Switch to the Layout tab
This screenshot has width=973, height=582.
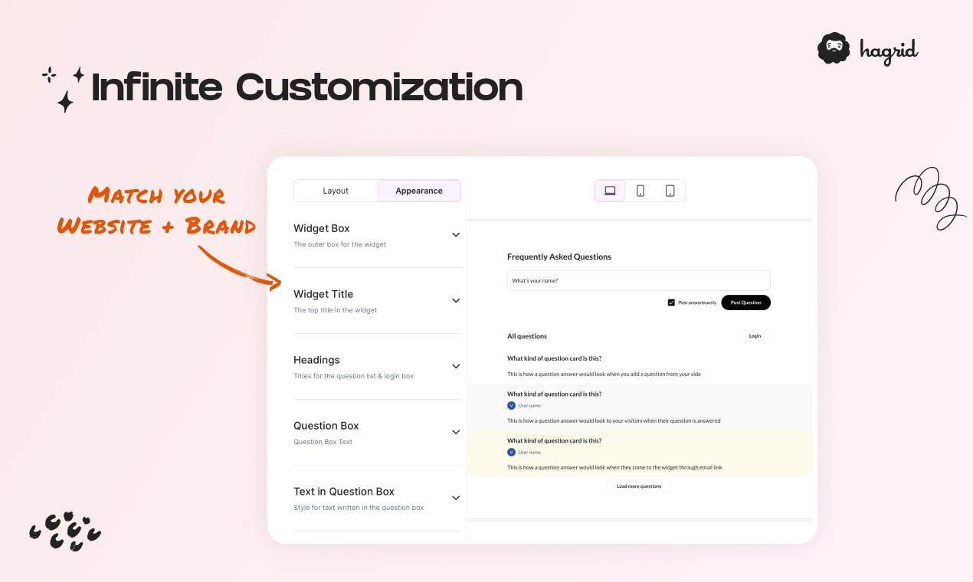coord(336,191)
